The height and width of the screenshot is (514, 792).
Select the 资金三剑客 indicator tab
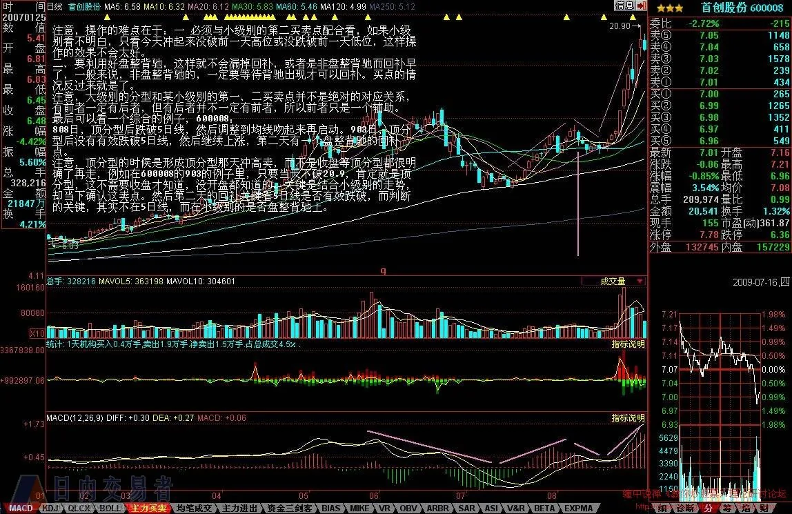pyautogui.click(x=290, y=508)
